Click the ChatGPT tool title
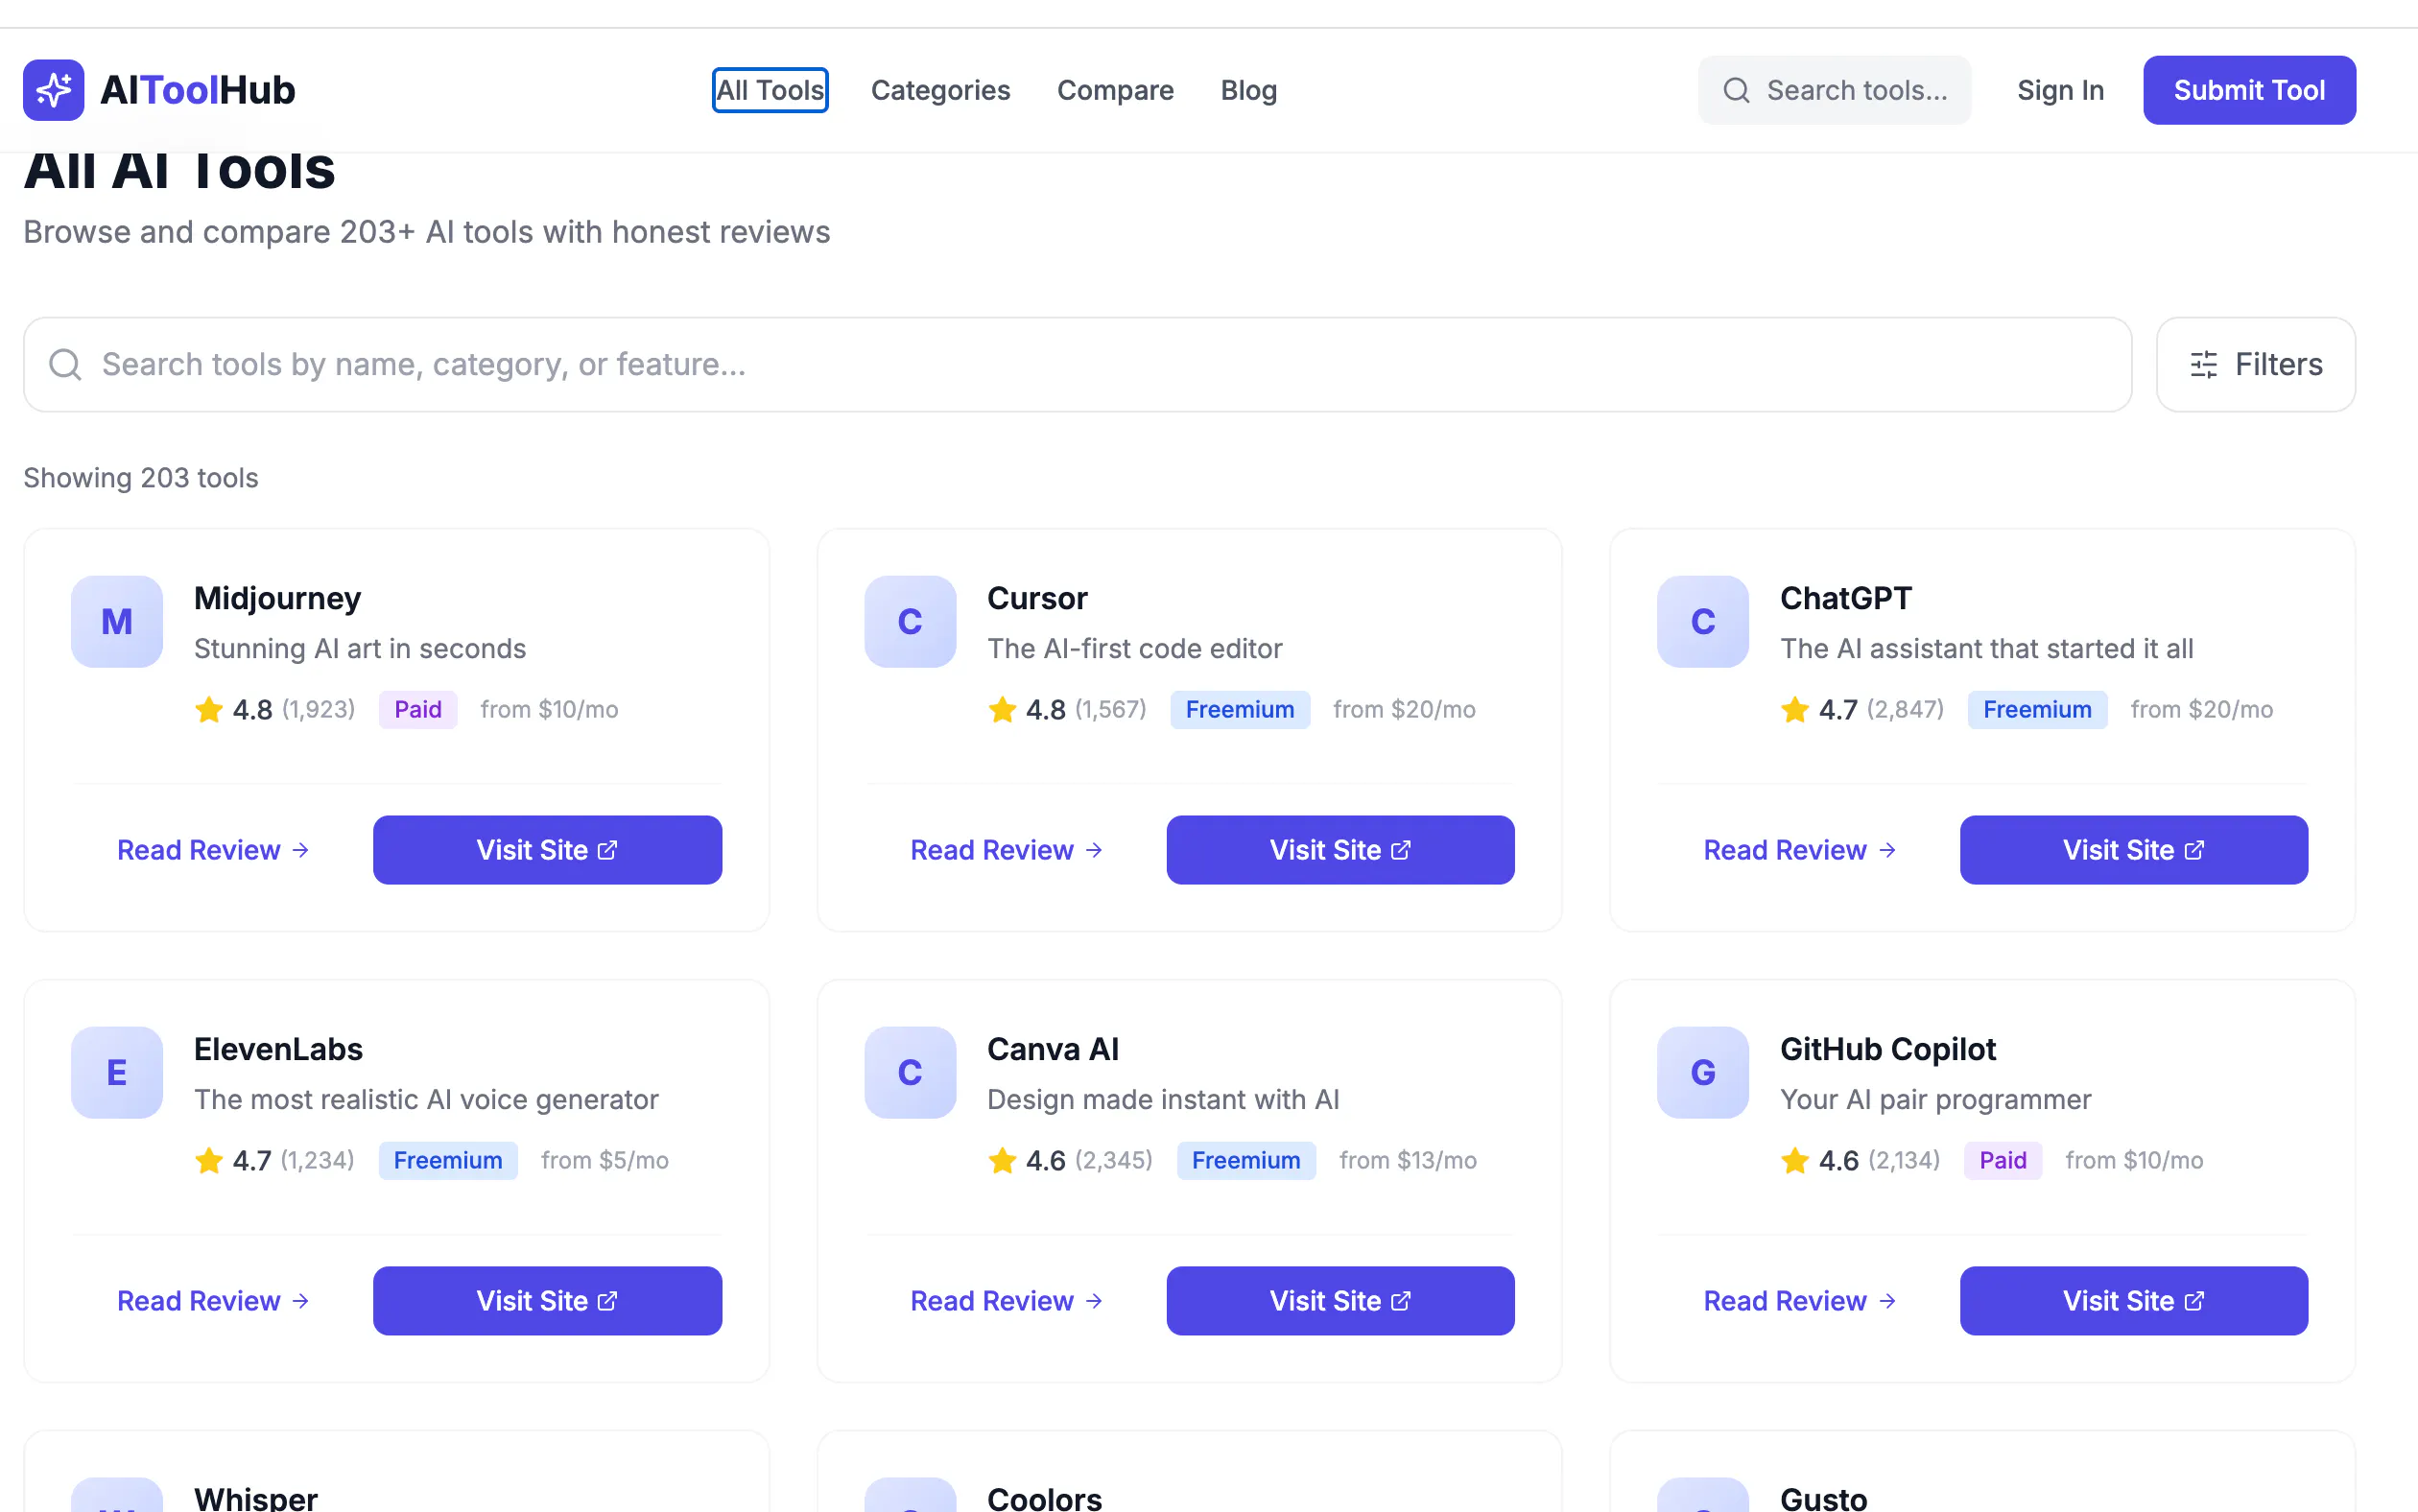Screen dimensions: 2418x1512 click(x=1845, y=598)
